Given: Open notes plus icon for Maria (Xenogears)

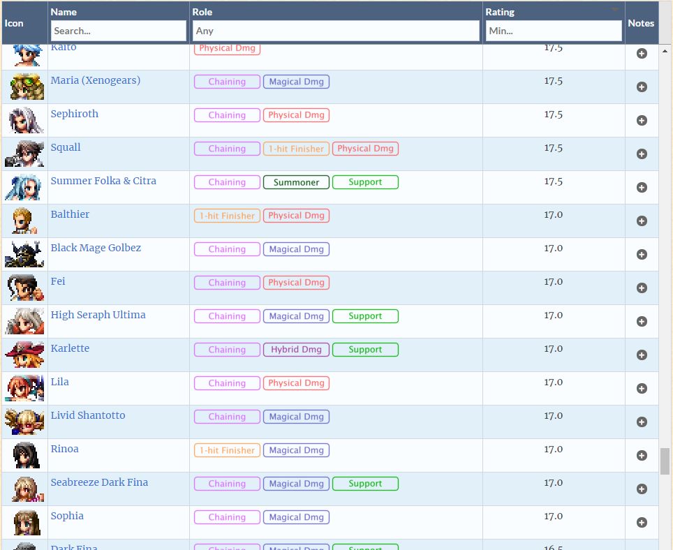Looking at the screenshot, I should point(642,87).
